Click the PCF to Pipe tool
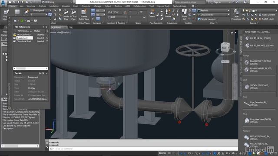278x156 pixels. pyautogui.click(x=73, y=15)
